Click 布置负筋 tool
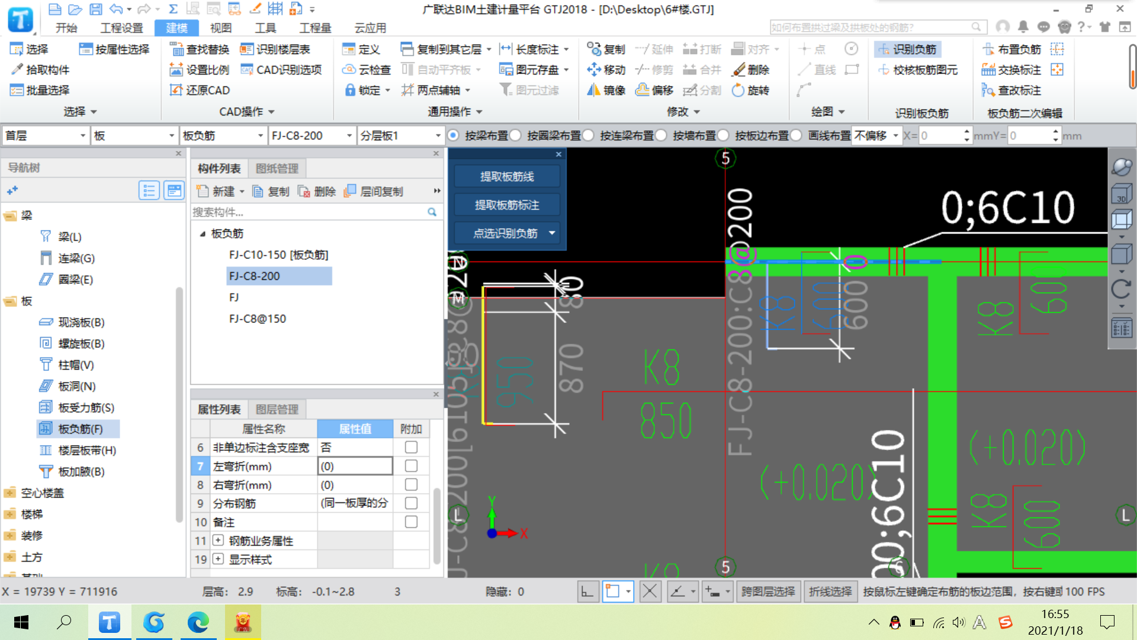1137x640 pixels. pos(1011,49)
